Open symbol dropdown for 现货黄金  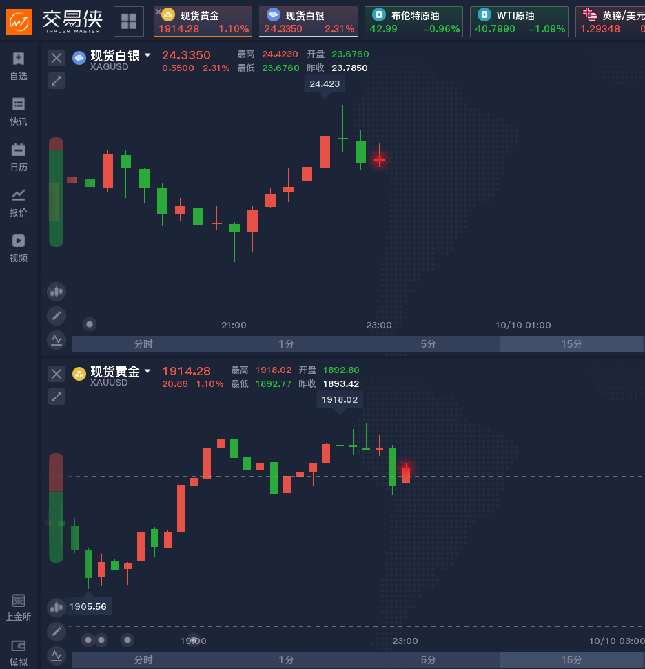tap(147, 371)
